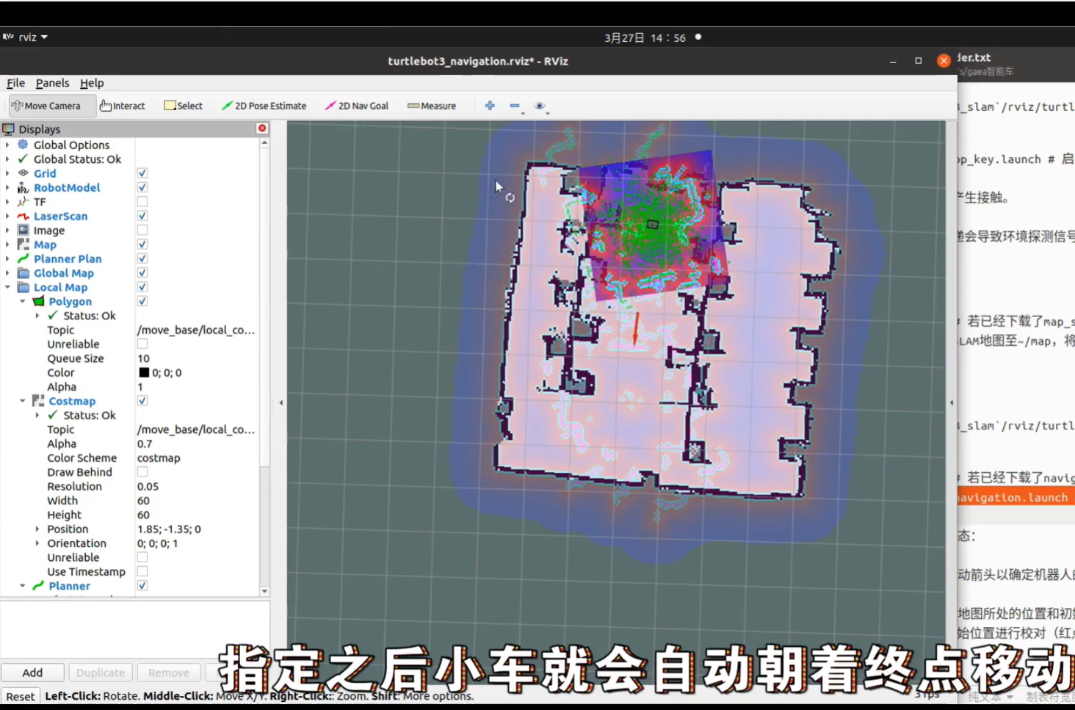Click the Reset button
This screenshot has width=1075, height=710.
coord(21,696)
